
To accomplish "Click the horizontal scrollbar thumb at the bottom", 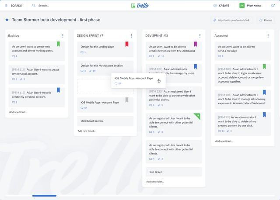I will click(x=44, y=196).
